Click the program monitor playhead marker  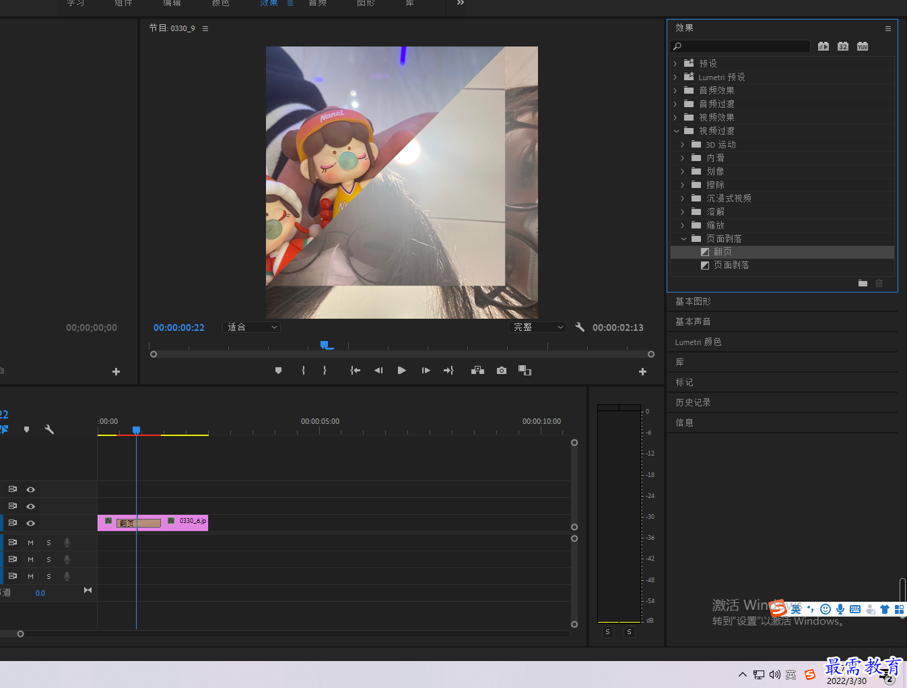click(x=325, y=345)
